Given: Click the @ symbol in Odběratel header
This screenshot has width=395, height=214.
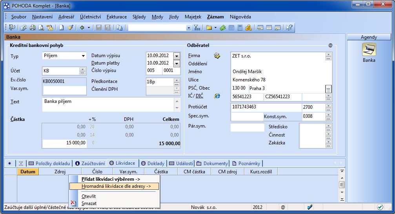Looking at the screenshot, I should coord(331,45).
